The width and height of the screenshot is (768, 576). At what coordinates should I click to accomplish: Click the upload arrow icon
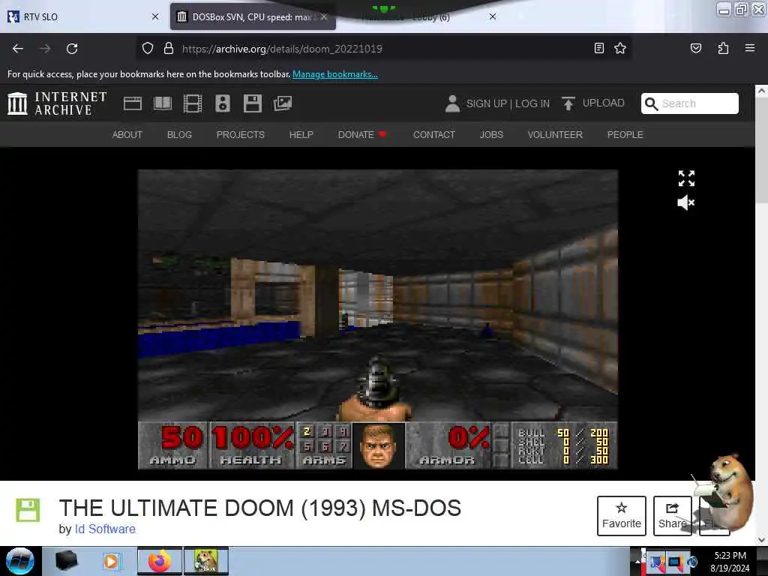click(568, 103)
